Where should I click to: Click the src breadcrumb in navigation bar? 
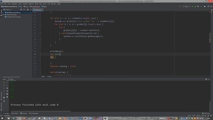click(20, 7)
